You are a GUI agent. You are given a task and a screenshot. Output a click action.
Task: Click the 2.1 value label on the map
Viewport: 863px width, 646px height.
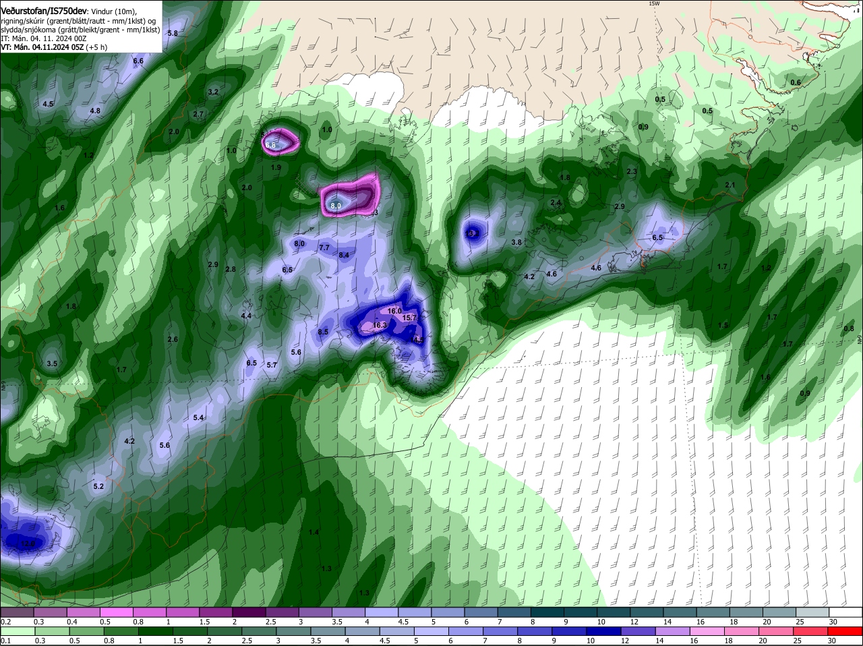point(730,185)
